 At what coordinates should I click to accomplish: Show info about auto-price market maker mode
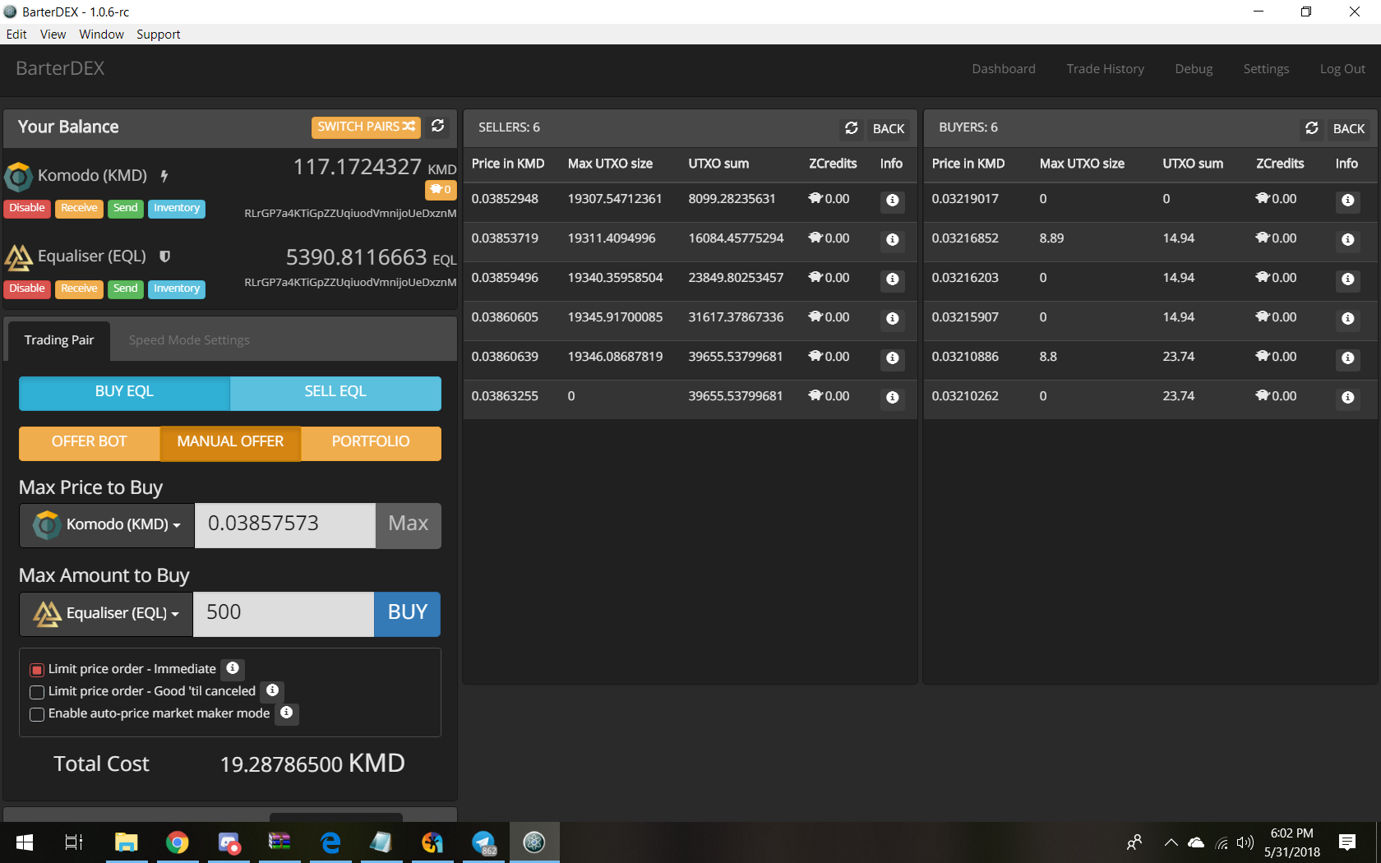click(x=286, y=713)
